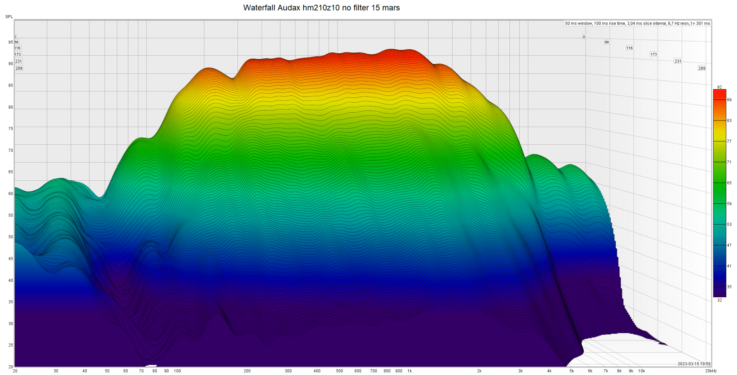Click the '53' label on the colour legend
This screenshot has width=737, height=375.
pos(729,225)
